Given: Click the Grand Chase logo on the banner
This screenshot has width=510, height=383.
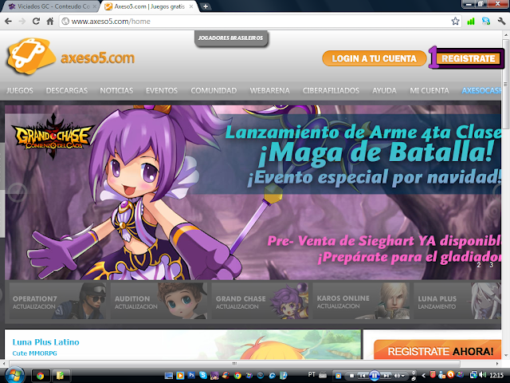Looking at the screenshot, I should coord(53,135).
